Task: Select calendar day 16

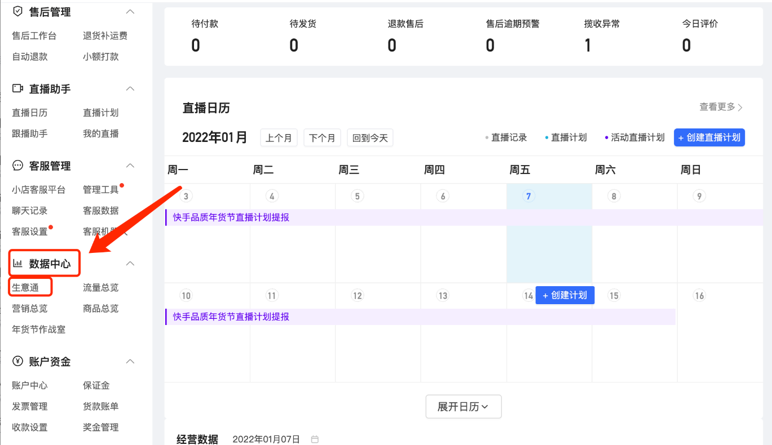Action: [x=699, y=296]
